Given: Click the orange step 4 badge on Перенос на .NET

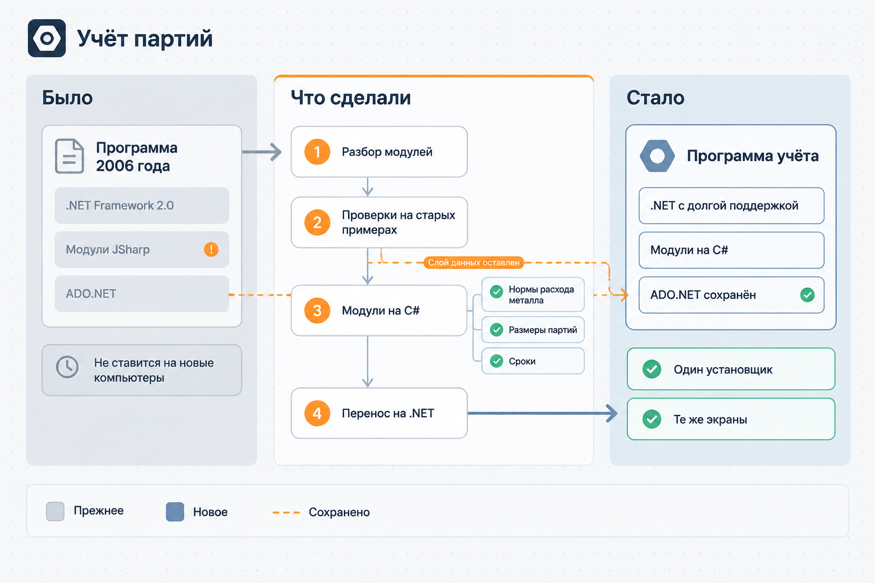Looking at the screenshot, I should [x=317, y=413].
